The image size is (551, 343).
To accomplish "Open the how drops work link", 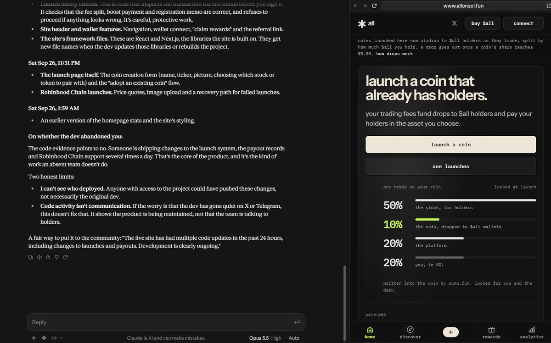I will coord(394,54).
